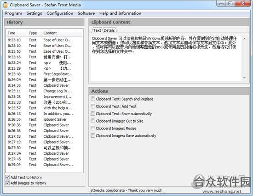The image size is (253, 196).
Task: Enable Clipboard Images: Cut to Size
Action: 93,121
